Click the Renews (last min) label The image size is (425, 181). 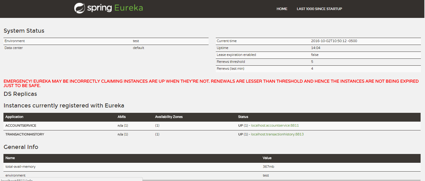(x=230, y=69)
